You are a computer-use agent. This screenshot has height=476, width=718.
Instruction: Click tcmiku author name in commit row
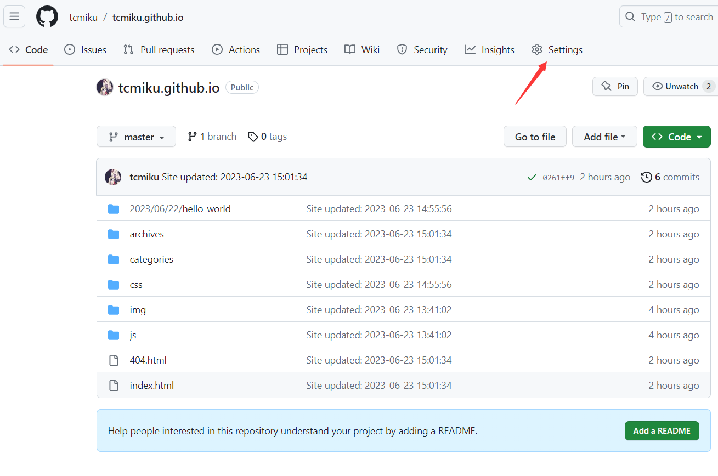144,177
